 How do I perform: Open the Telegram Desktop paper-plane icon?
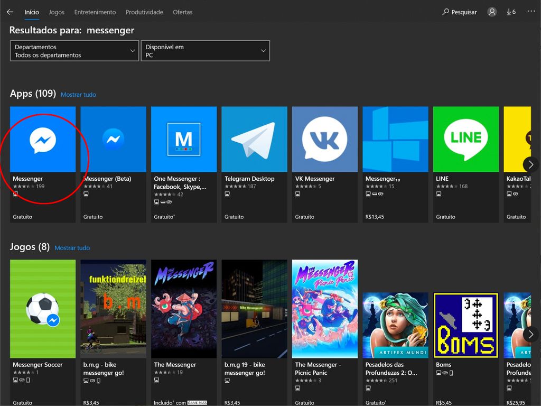coord(254,139)
